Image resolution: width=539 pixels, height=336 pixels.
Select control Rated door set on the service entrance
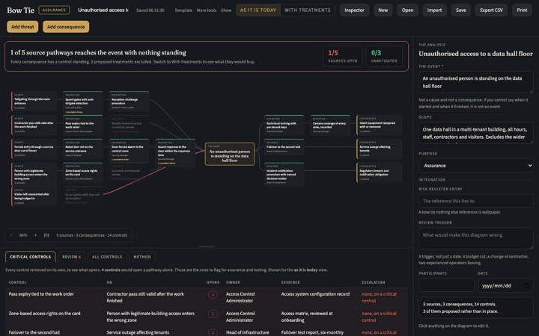83,149
